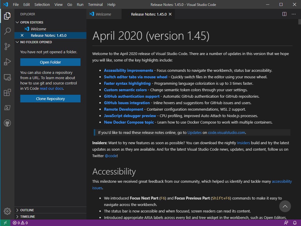The height and width of the screenshot is (226, 301).
Task: Open the Remote Explorer view
Action: (x=7, y=77)
